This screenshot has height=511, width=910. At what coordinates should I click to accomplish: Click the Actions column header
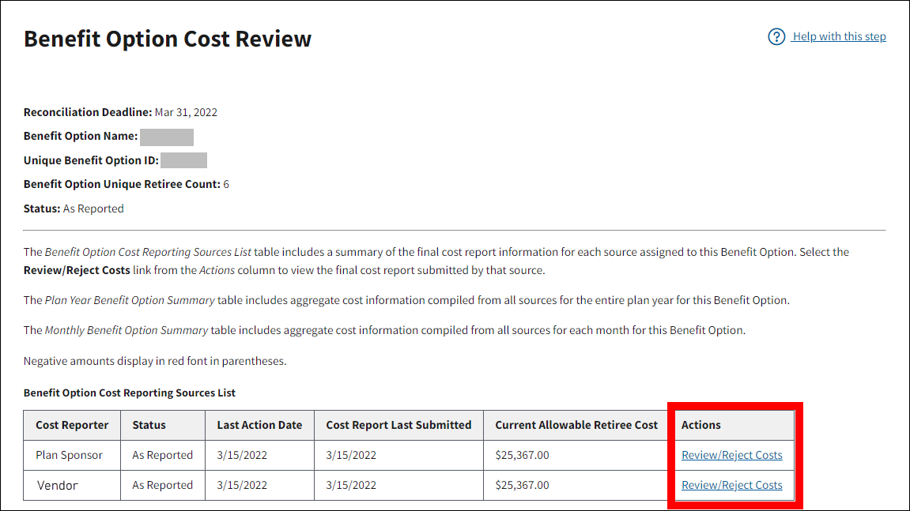click(701, 425)
